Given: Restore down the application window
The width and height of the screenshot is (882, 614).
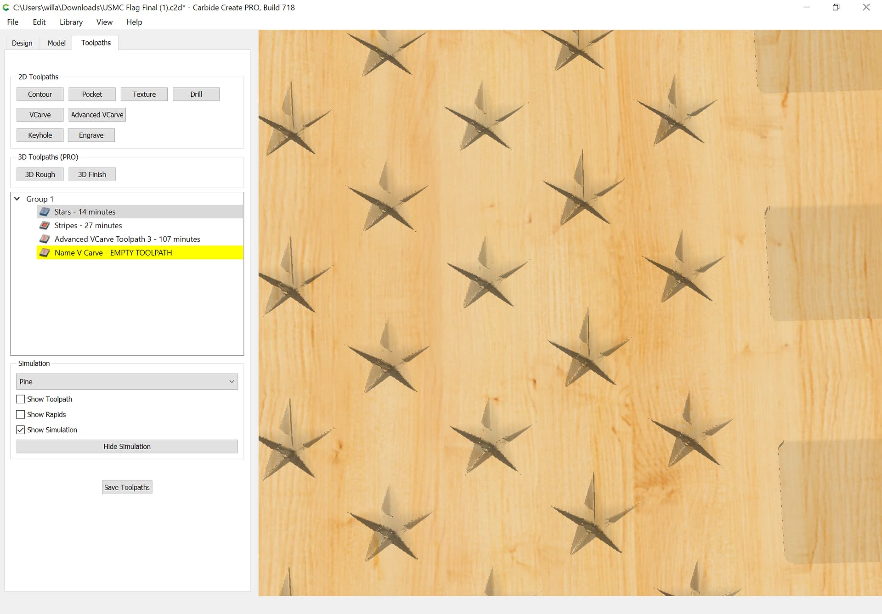Looking at the screenshot, I should [836, 7].
